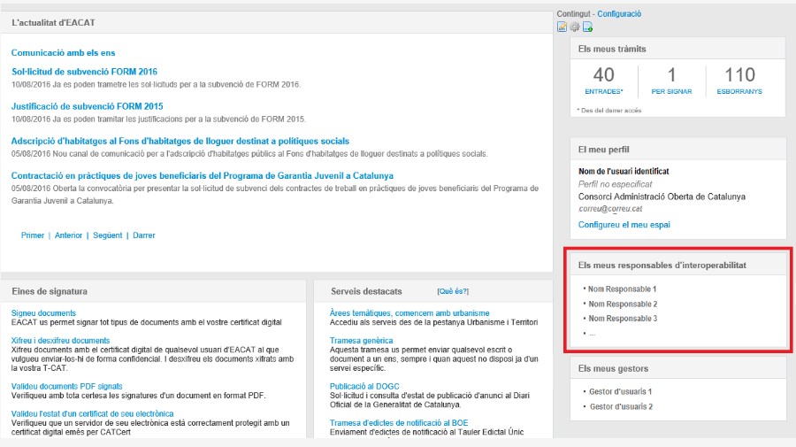Go to Següent news page
Image resolution: width=796 pixels, height=447 pixels.
coord(107,235)
